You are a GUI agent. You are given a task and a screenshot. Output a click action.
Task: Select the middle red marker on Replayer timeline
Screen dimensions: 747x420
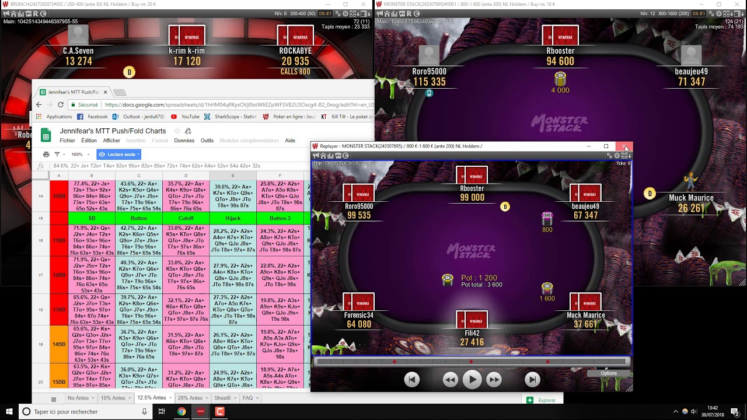click(471, 362)
